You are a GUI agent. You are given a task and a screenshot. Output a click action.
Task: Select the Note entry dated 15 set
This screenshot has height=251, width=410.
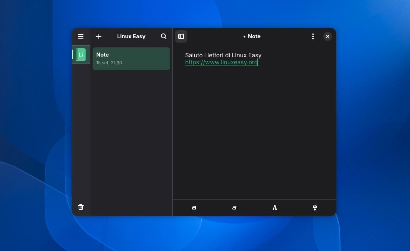pos(131,58)
